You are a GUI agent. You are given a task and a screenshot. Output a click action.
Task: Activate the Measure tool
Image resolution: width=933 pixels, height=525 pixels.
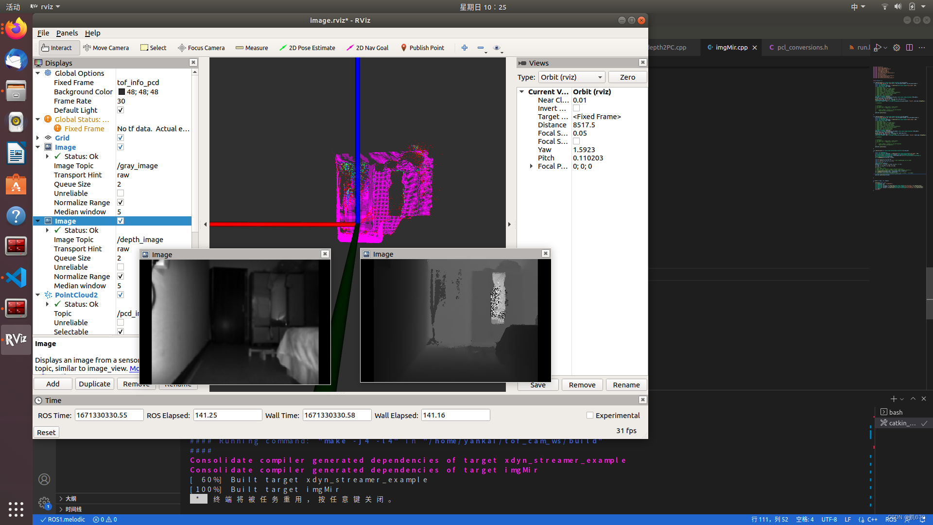(252, 48)
